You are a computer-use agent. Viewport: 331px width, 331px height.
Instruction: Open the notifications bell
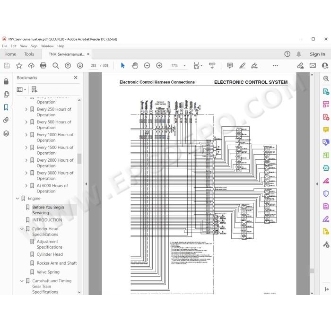click(299, 54)
